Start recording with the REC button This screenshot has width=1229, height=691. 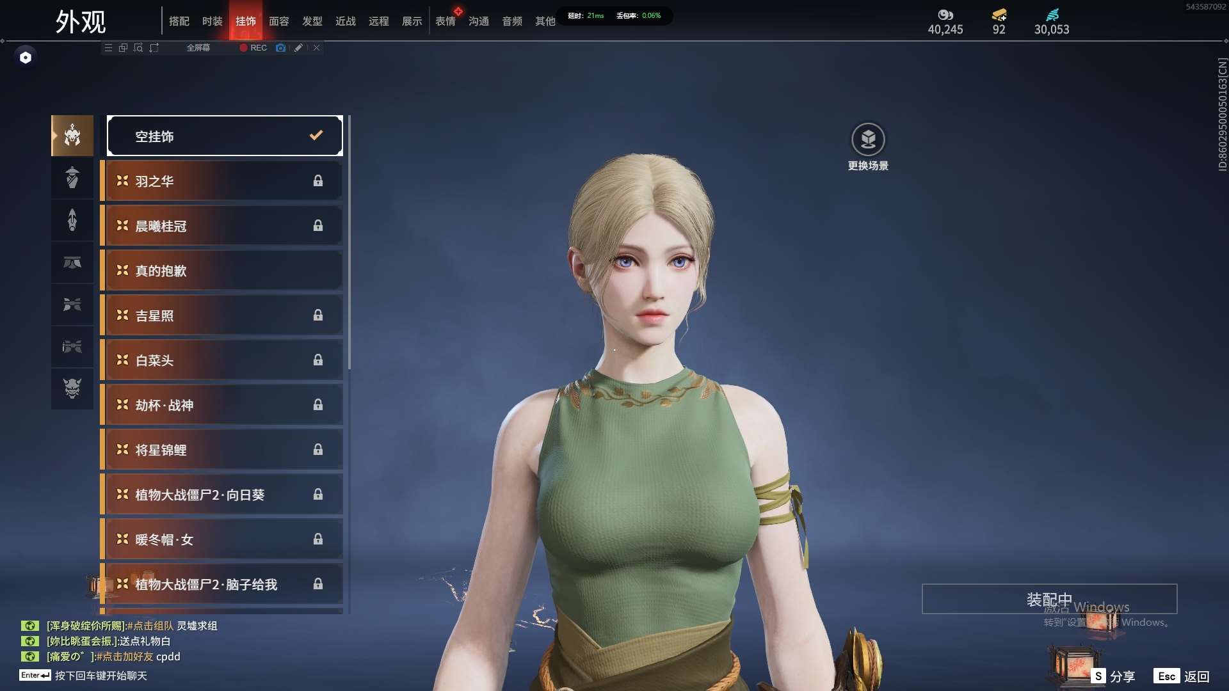click(253, 48)
